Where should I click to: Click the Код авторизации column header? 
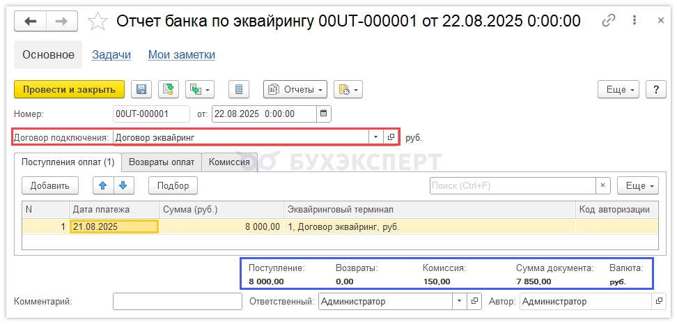(617, 210)
